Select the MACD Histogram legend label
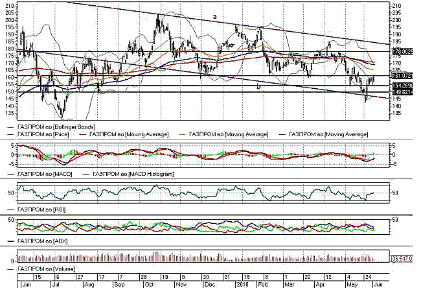Viewport: 421px width, 288px height. tap(133, 174)
